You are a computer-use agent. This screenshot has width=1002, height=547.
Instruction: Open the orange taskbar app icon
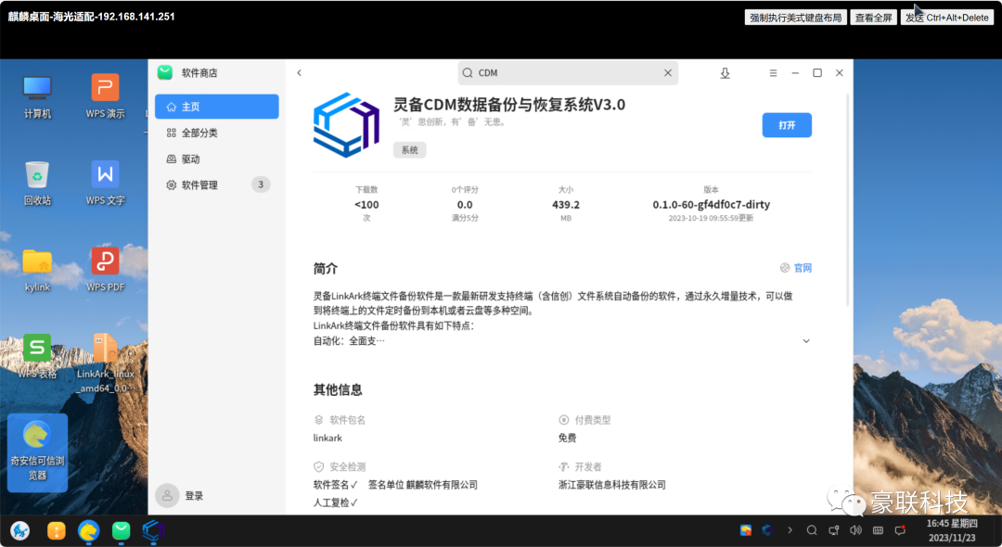(57, 530)
